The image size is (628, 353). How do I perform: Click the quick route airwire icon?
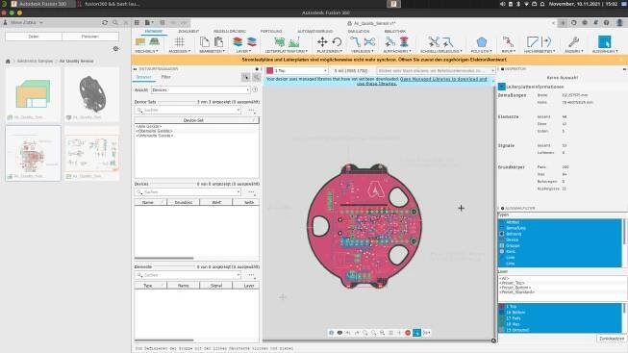click(434, 41)
